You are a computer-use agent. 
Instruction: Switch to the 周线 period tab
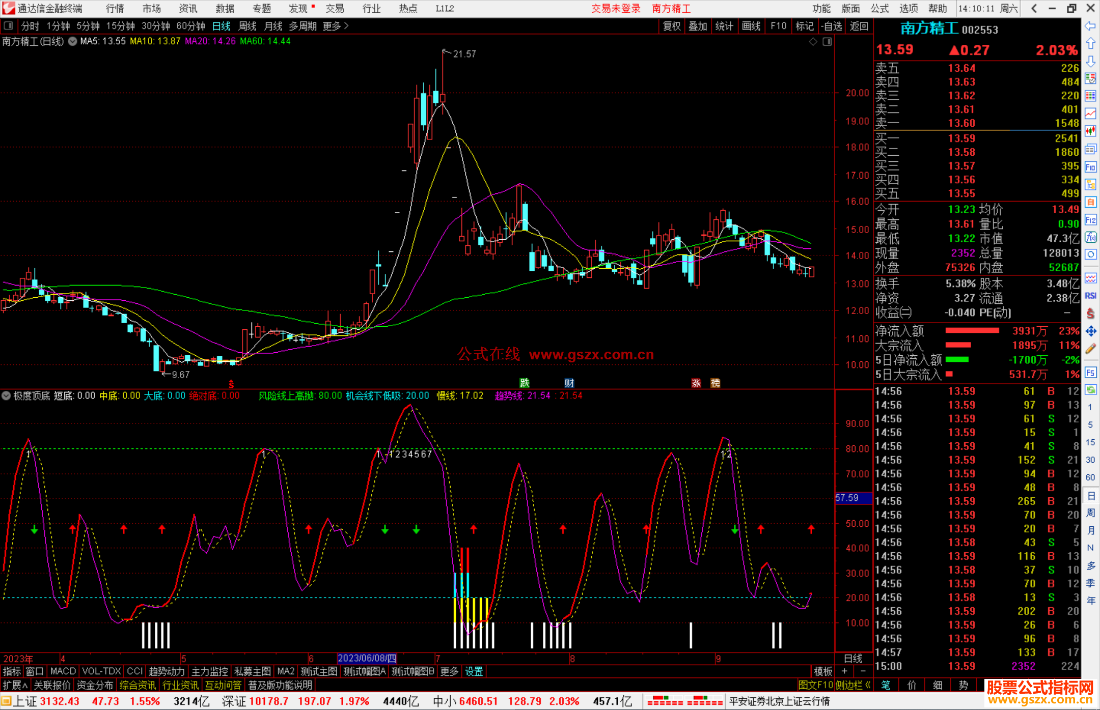(x=248, y=26)
